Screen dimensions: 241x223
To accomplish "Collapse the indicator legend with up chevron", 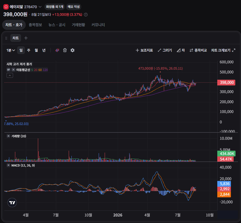I will click(x=10, y=75).
